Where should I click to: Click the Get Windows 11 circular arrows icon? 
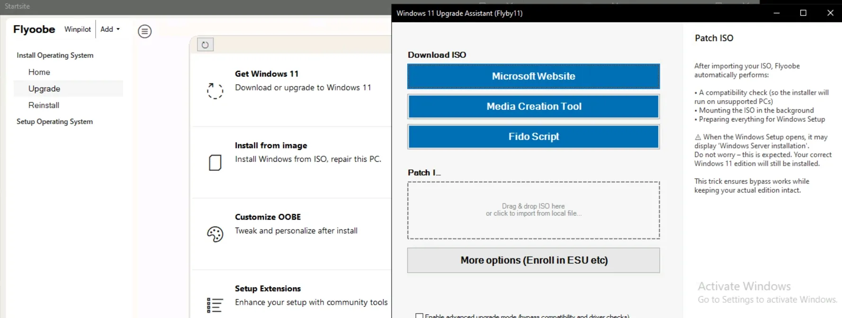click(x=215, y=90)
